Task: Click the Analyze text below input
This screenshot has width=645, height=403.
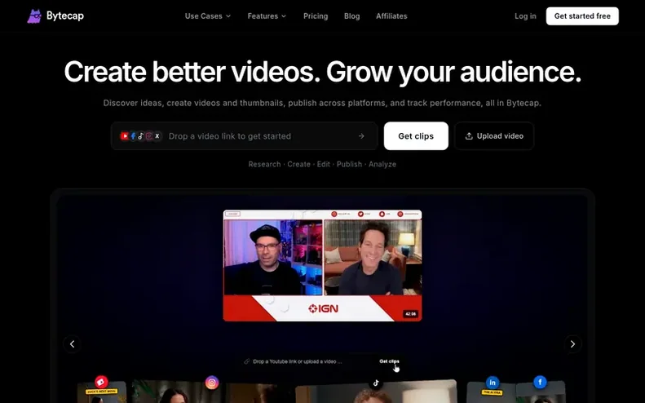Action: (382, 164)
